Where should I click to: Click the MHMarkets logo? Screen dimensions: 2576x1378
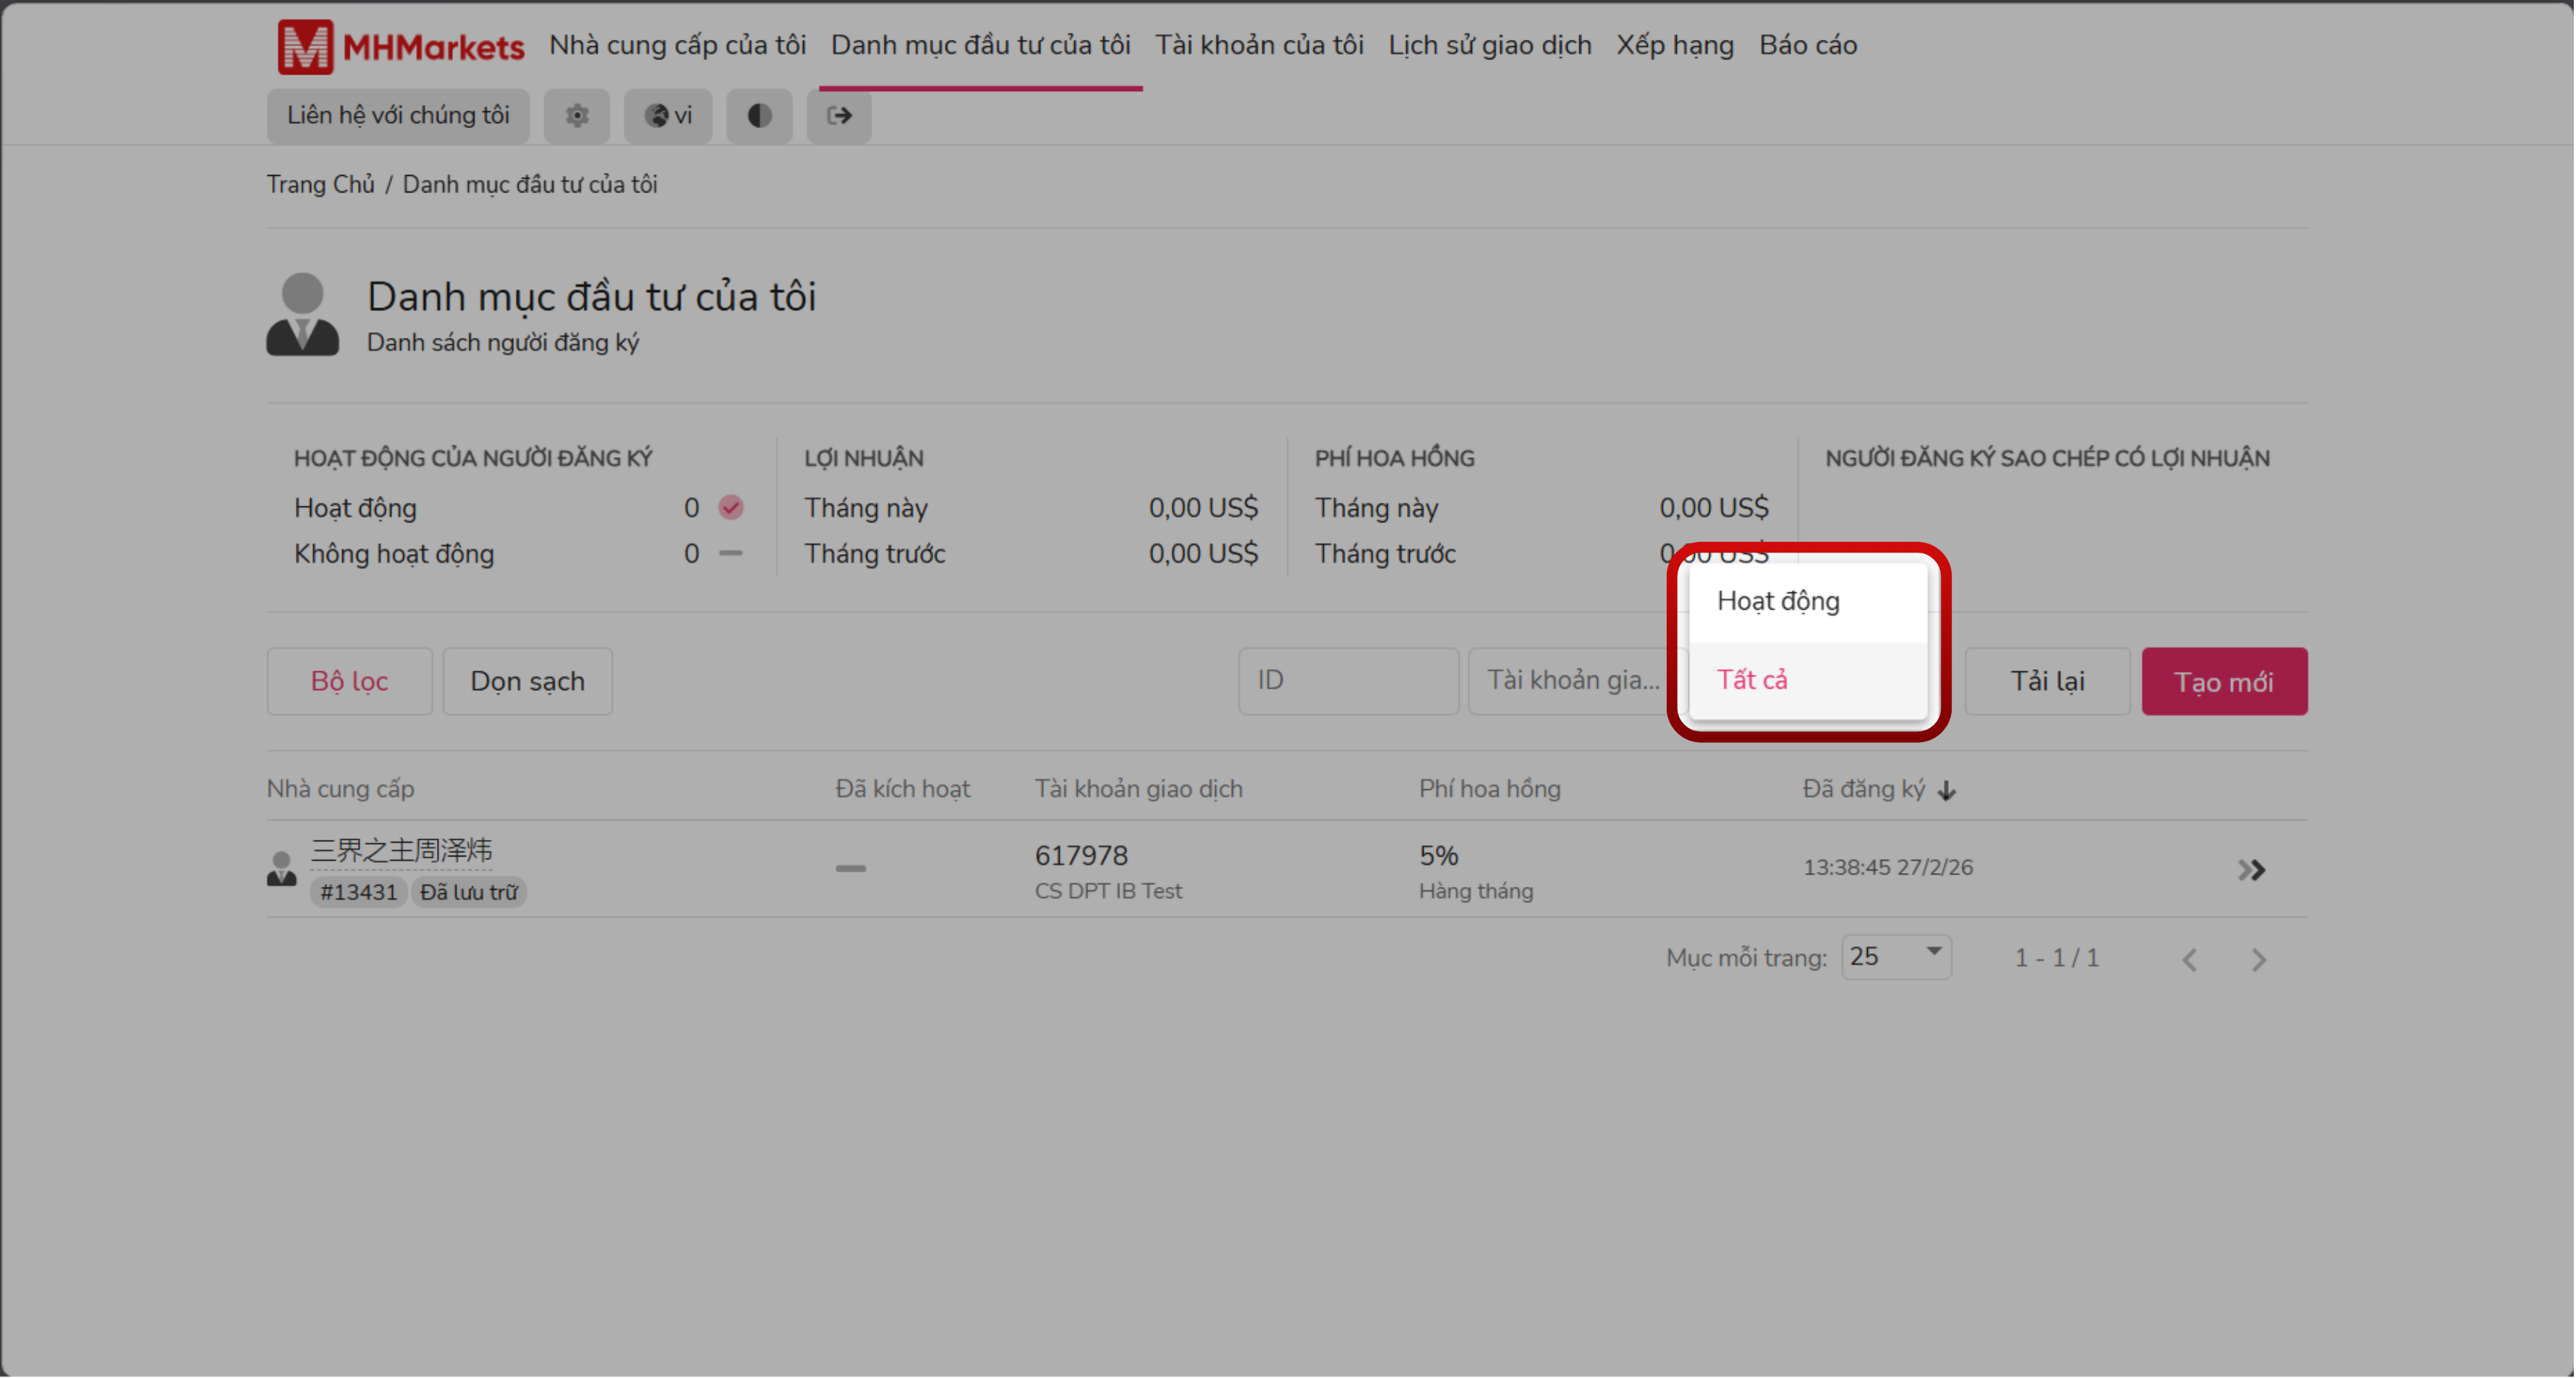click(401, 46)
